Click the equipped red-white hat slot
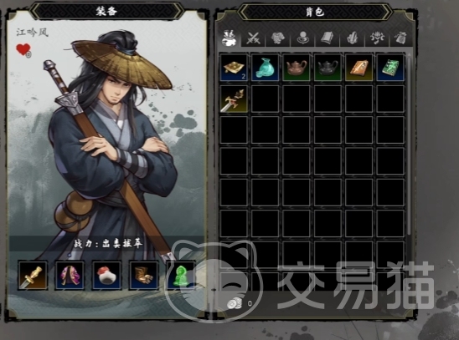This screenshot has height=340, width=459. (106, 275)
